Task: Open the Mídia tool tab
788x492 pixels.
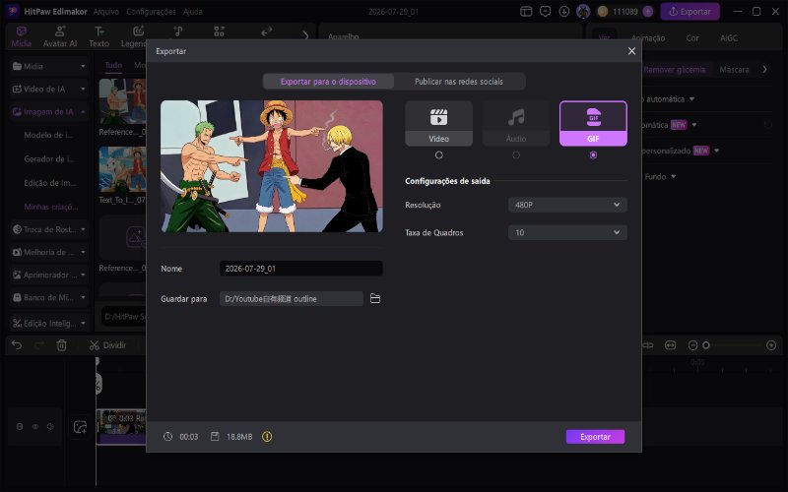Action: coord(21,36)
